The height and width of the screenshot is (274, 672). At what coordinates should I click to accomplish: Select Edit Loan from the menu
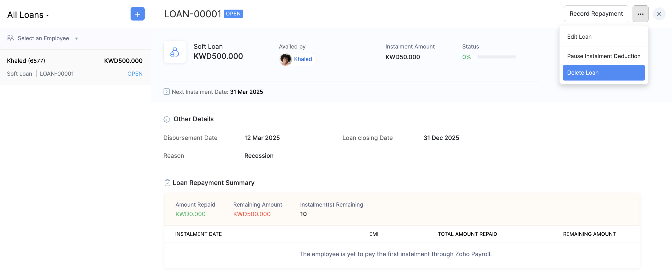[579, 37]
